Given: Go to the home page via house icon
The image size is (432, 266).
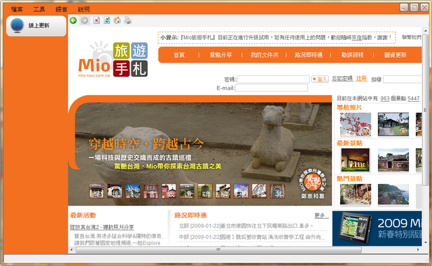Looking at the screenshot, I should click(x=117, y=20).
